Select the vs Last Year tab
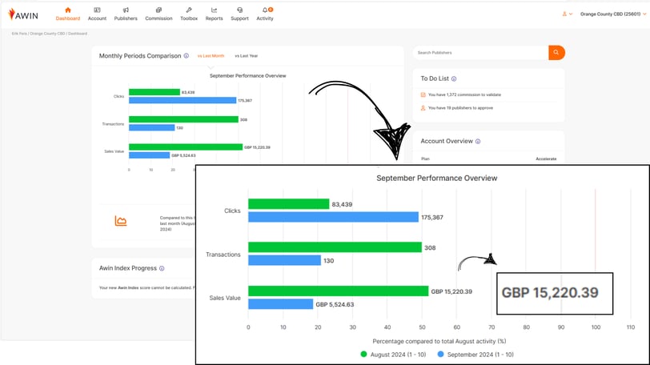The height and width of the screenshot is (365, 650). point(247,56)
